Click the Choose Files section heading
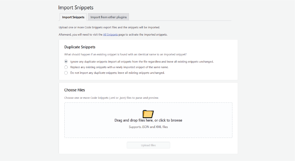The image size is (295, 161). (x=74, y=90)
